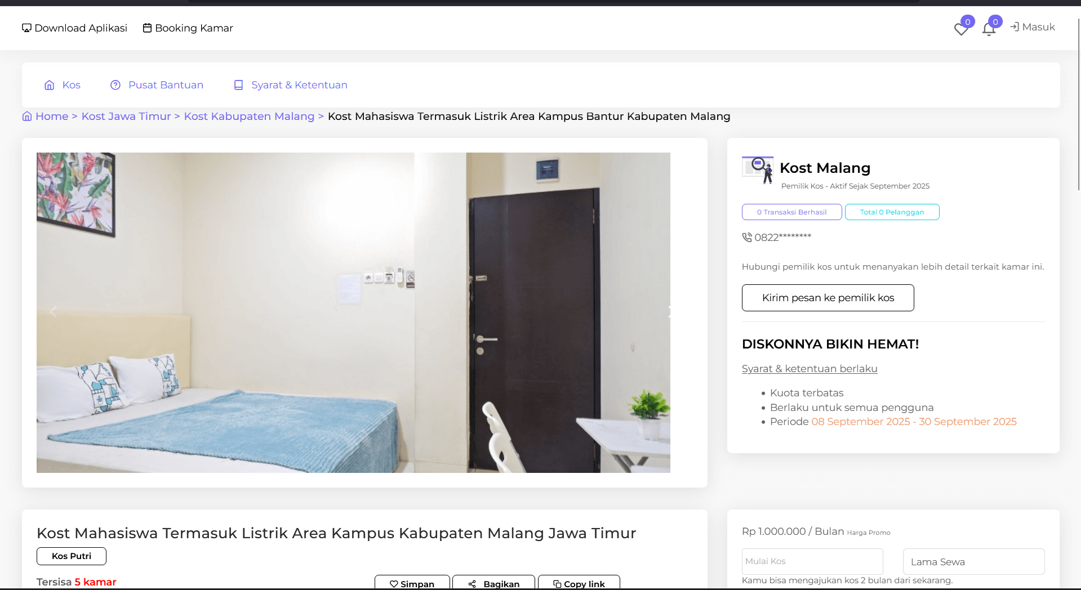Click 0 Transaksi Berhasil badge
1081x590 pixels.
coord(791,212)
